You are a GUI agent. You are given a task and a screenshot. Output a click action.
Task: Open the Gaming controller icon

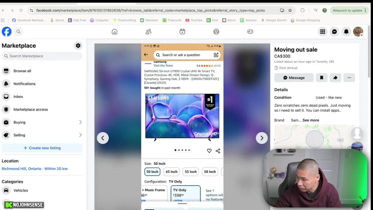click(250, 32)
